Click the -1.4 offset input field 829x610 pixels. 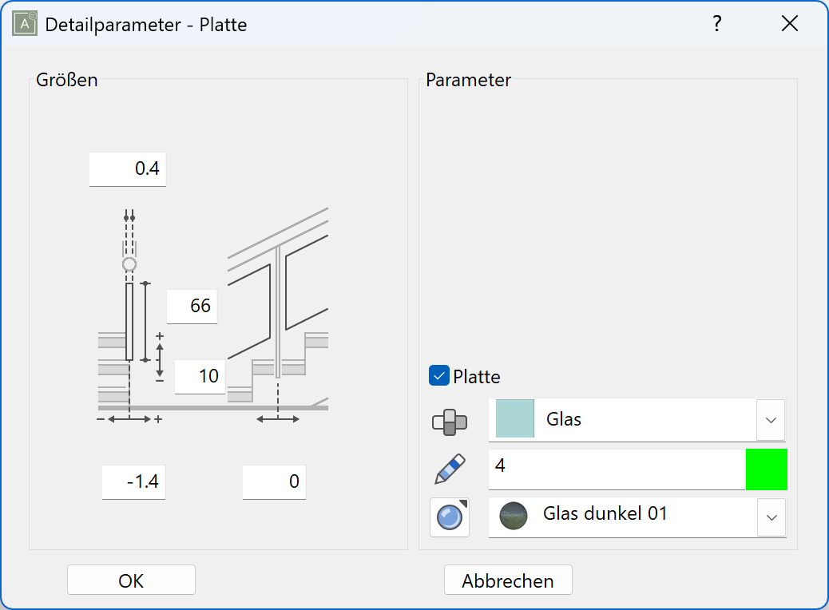133,482
